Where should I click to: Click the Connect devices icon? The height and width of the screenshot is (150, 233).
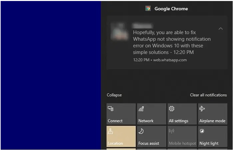(x=111, y=109)
